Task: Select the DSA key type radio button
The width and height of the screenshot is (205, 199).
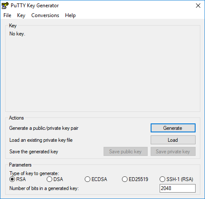Action: 55,179
